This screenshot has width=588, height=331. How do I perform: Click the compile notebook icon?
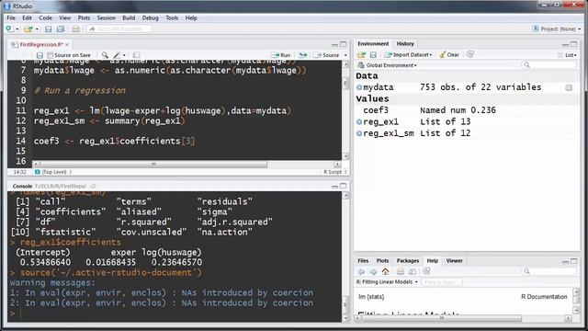(x=137, y=55)
